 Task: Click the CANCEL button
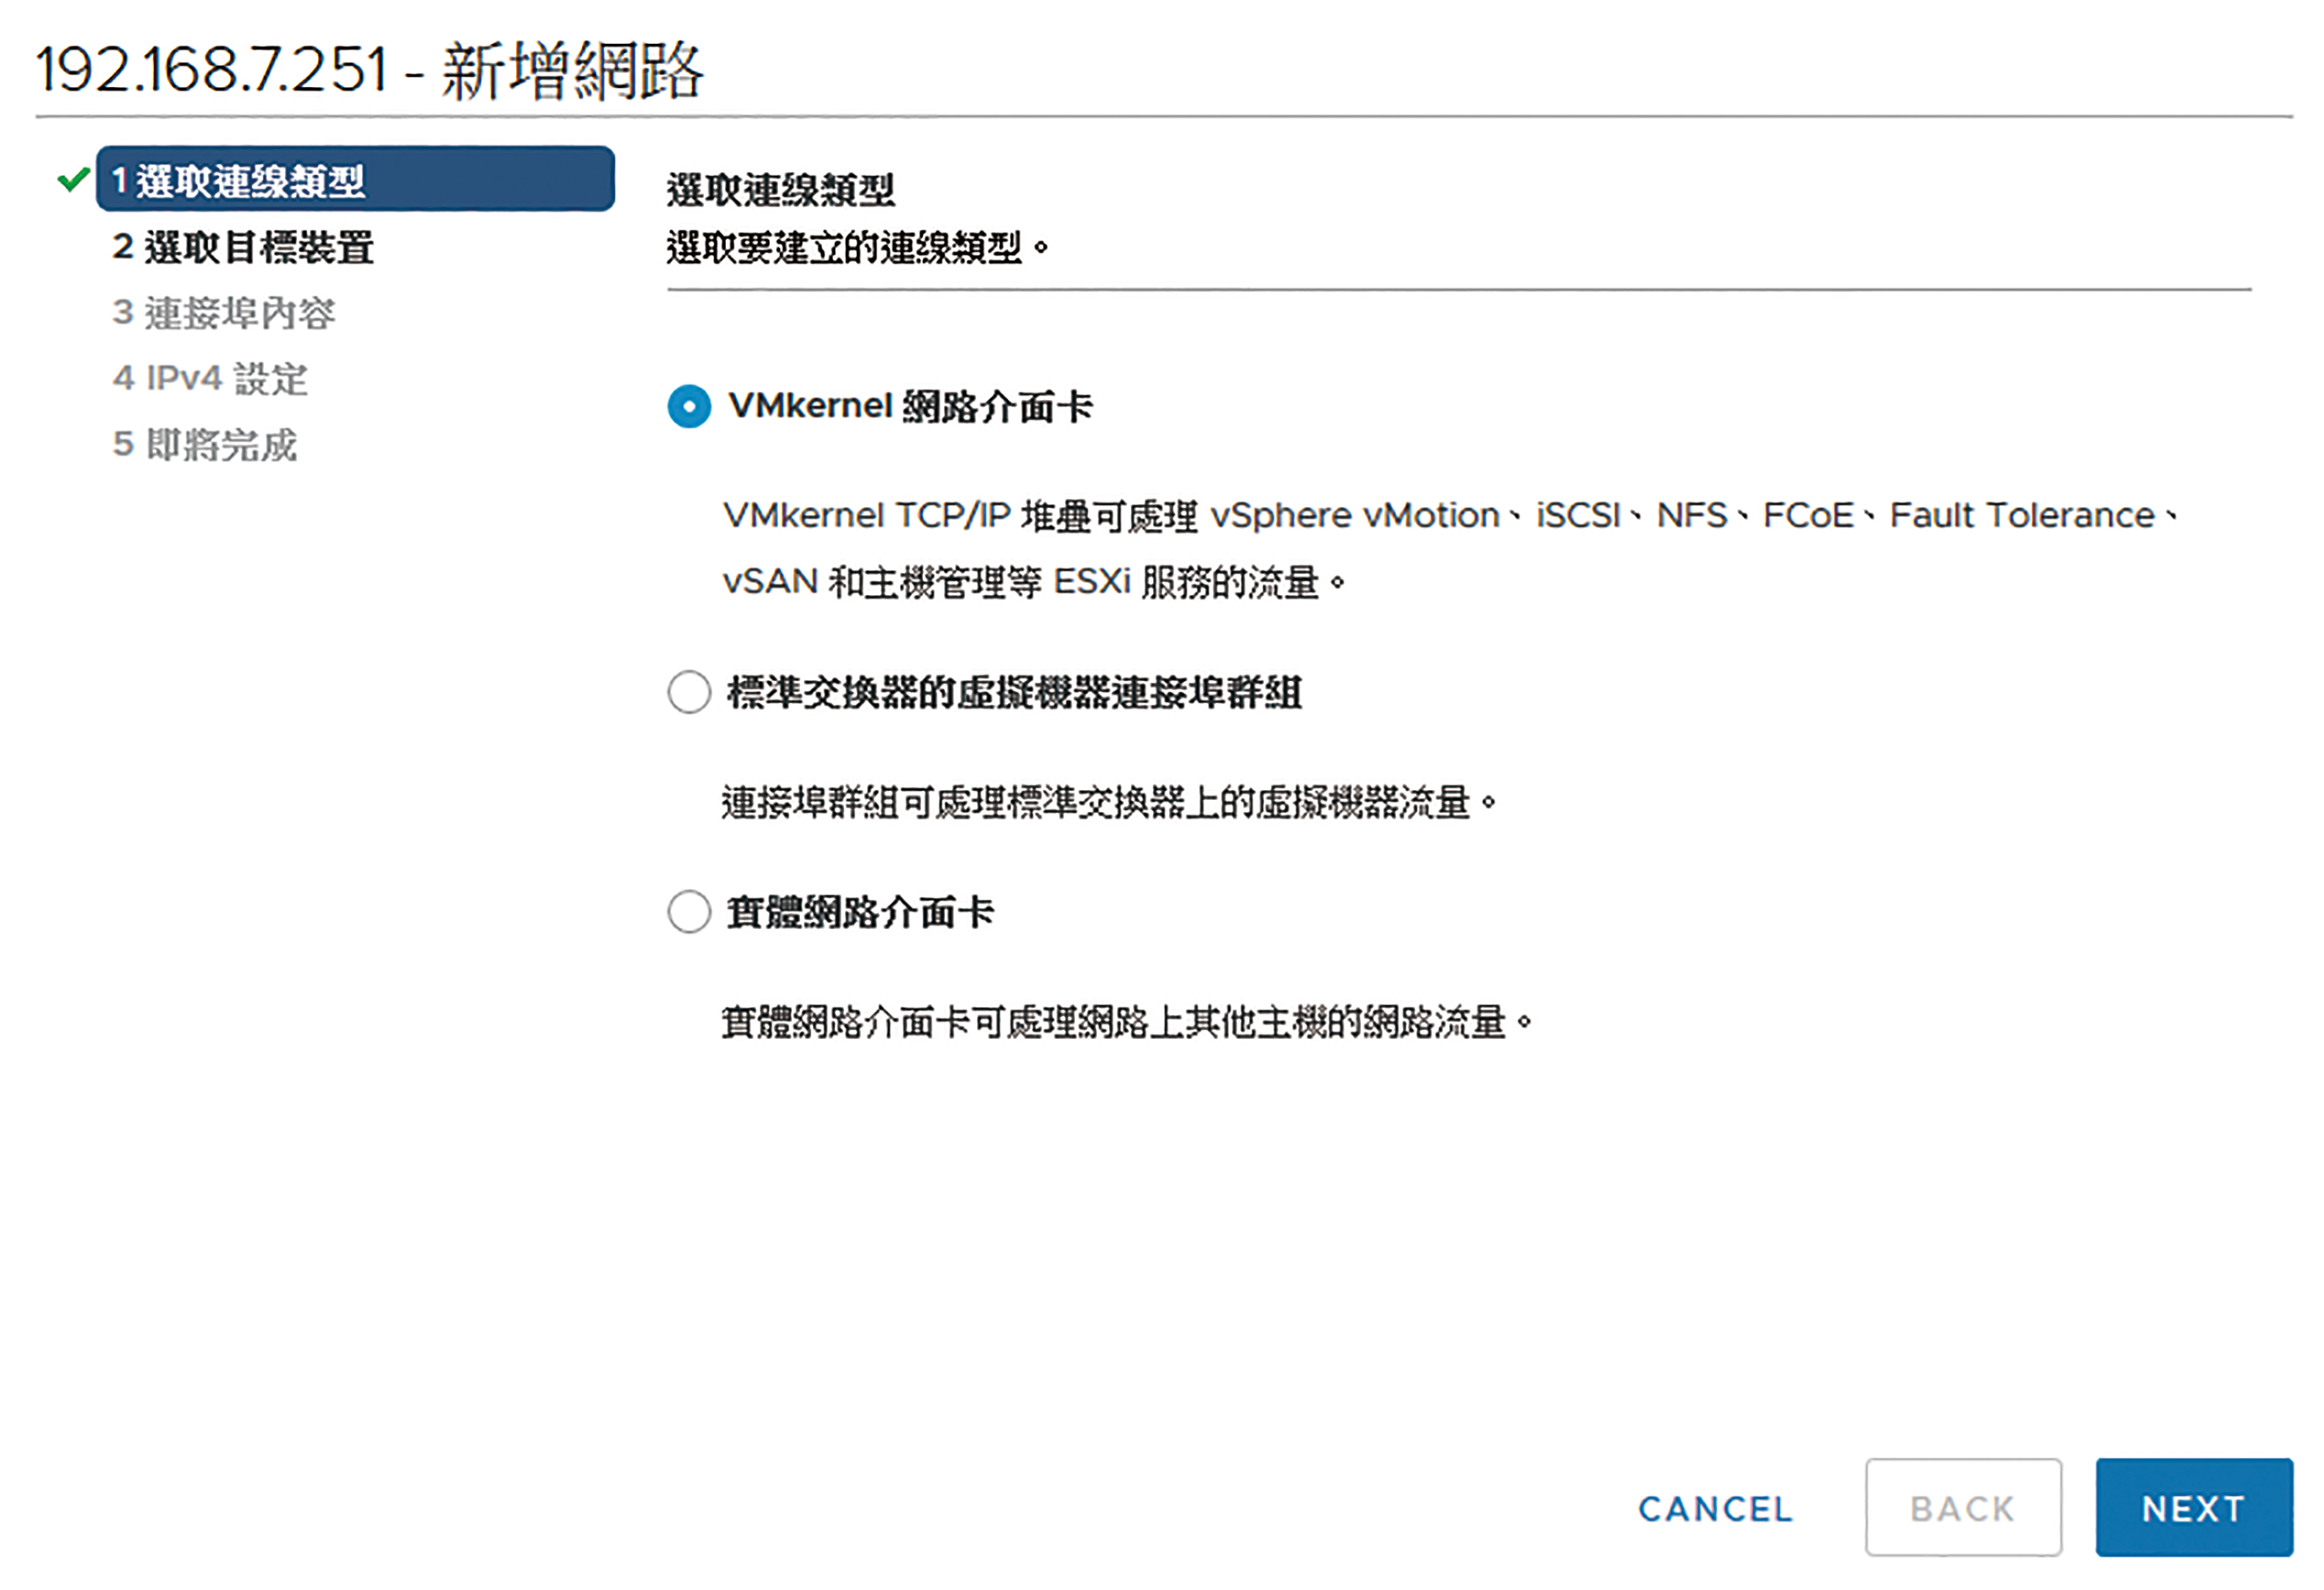pyautogui.click(x=1716, y=1508)
